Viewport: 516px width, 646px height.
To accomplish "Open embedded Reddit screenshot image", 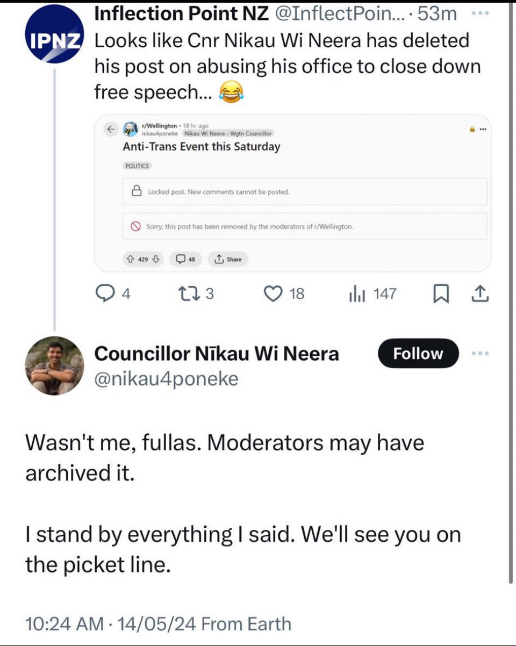I will pos(292,193).
